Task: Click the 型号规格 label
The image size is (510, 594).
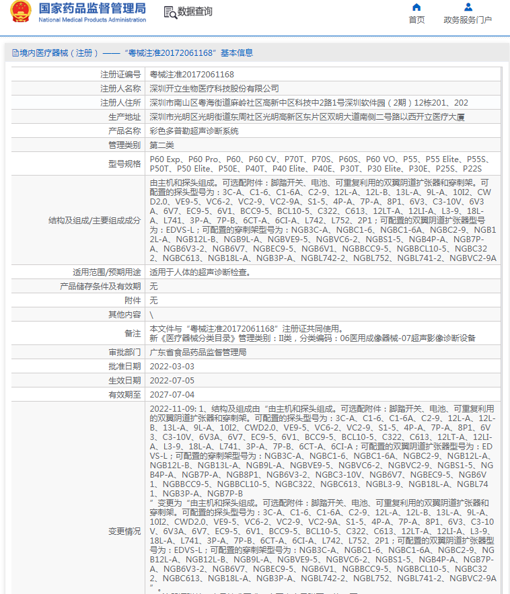Action: [x=124, y=163]
